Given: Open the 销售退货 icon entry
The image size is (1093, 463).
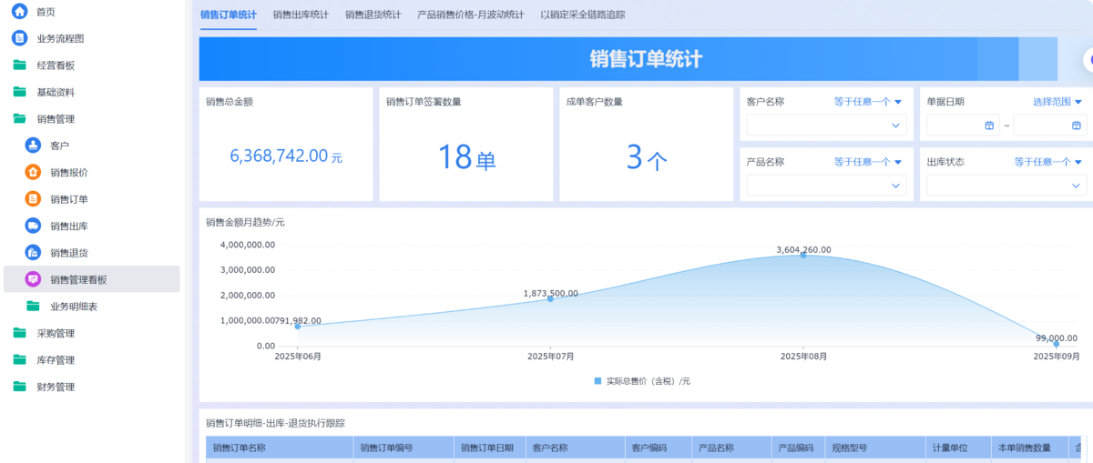Looking at the screenshot, I should pyautogui.click(x=33, y=253).
